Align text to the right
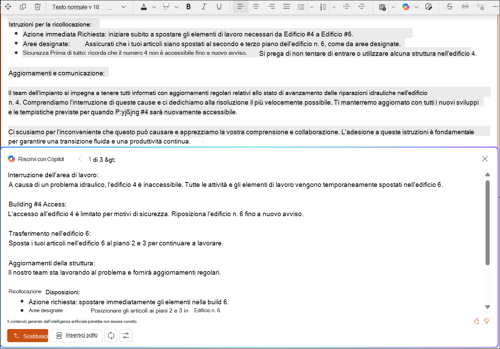The image size is (500, 349). pyautogui.click(x=272, y=7)
